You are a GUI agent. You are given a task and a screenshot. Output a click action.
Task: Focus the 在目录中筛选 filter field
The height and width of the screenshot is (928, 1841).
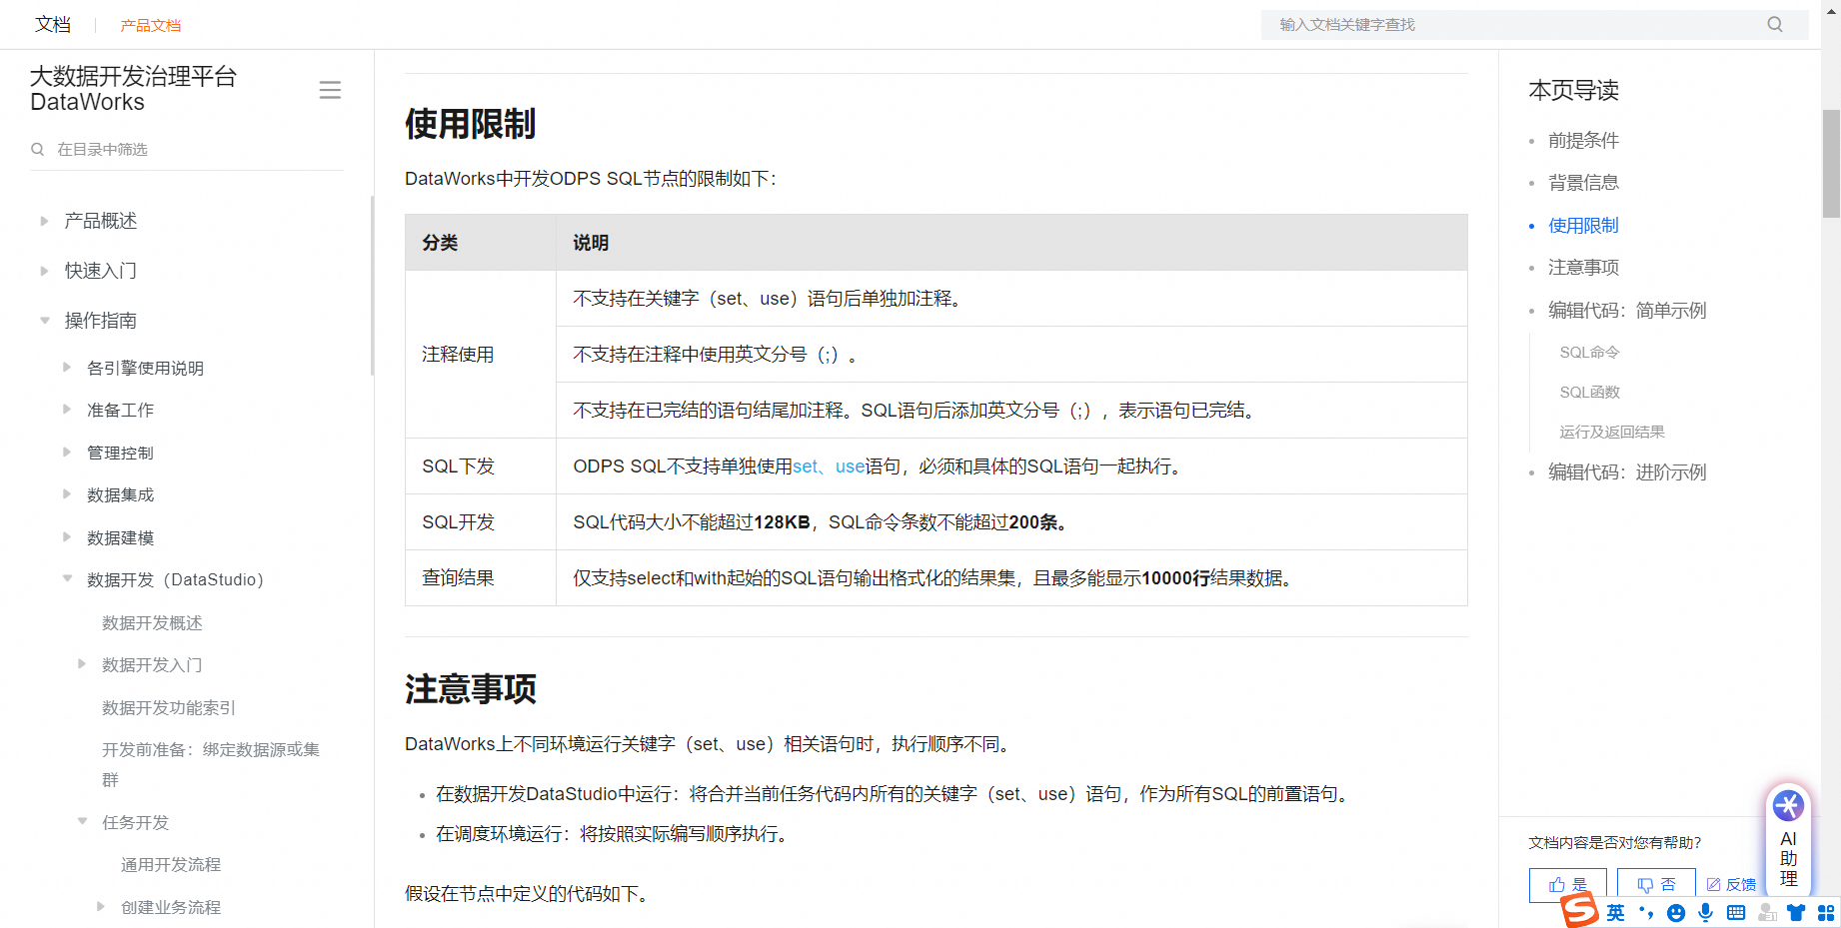187,149
